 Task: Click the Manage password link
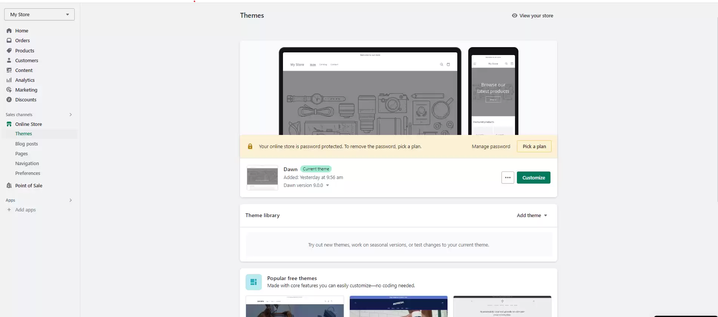click(x=491, y=146)
